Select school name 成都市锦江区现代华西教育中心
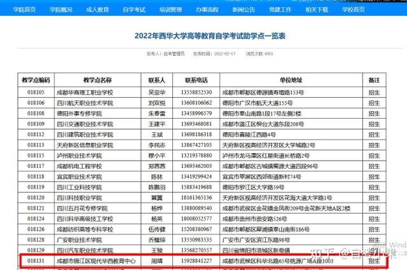The image size is (407, 270). click(96, 261)
